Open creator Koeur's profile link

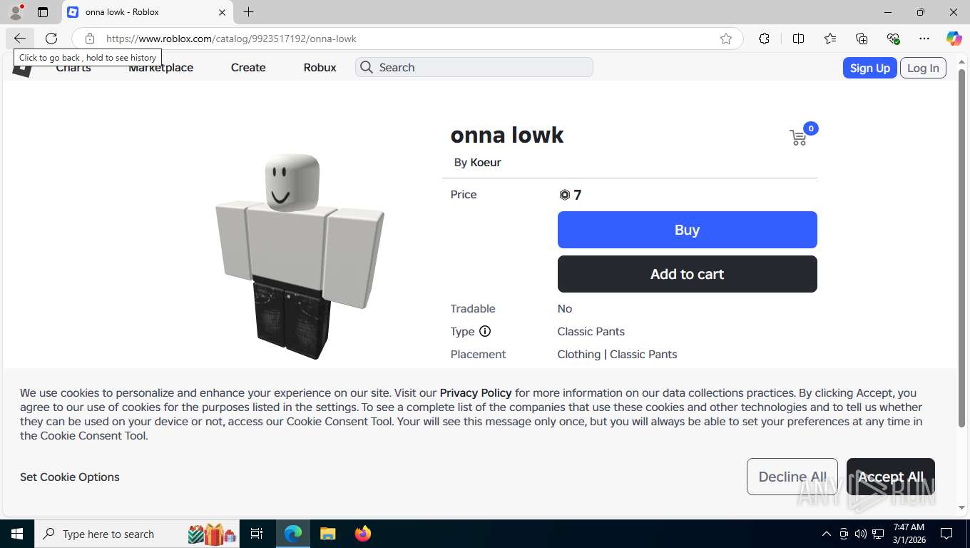(x=486, y=162)
